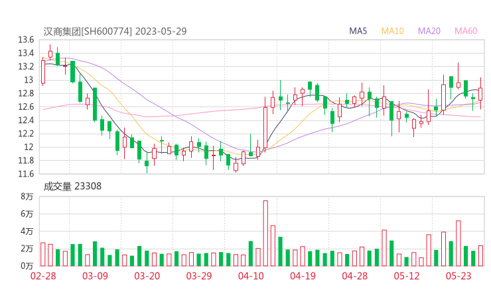Click the MA5 legend label
The image size is (491, 291).
(358, 31)
